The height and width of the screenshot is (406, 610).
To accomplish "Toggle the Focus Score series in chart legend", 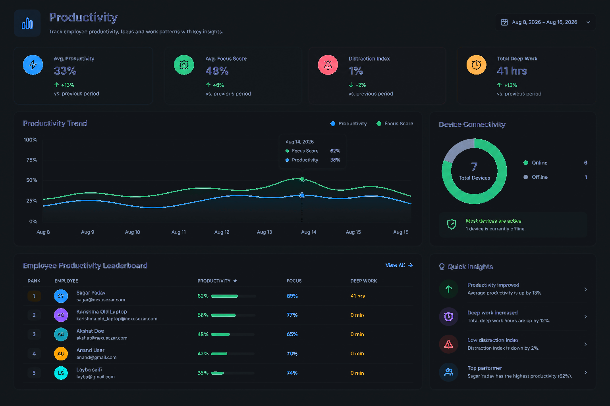I will (x=395, y=124).
